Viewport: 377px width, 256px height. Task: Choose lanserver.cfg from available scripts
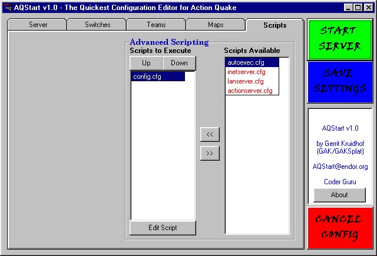(252, 81)
